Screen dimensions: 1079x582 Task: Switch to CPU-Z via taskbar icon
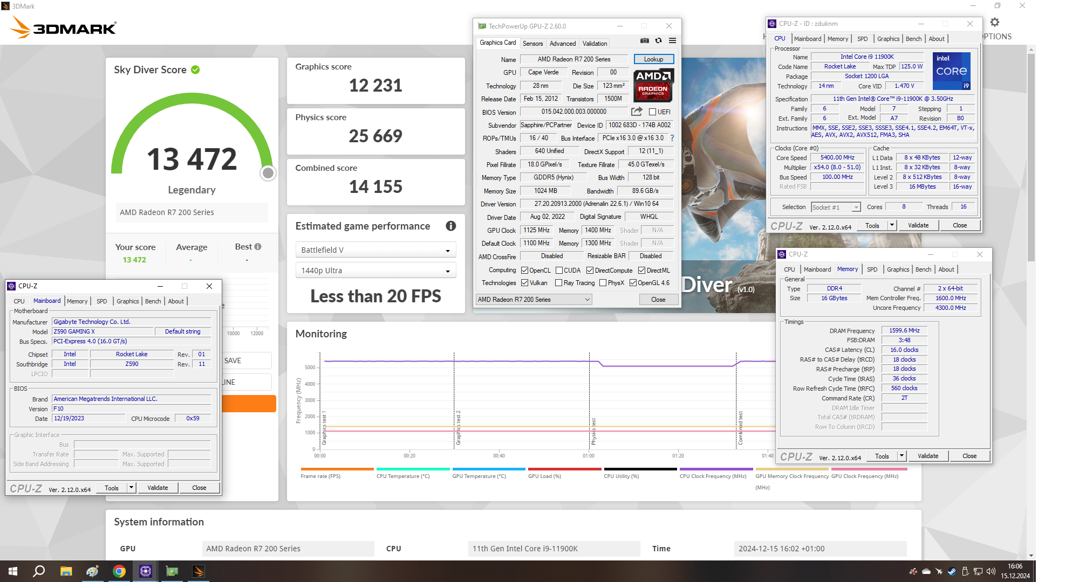coord(146,571)
